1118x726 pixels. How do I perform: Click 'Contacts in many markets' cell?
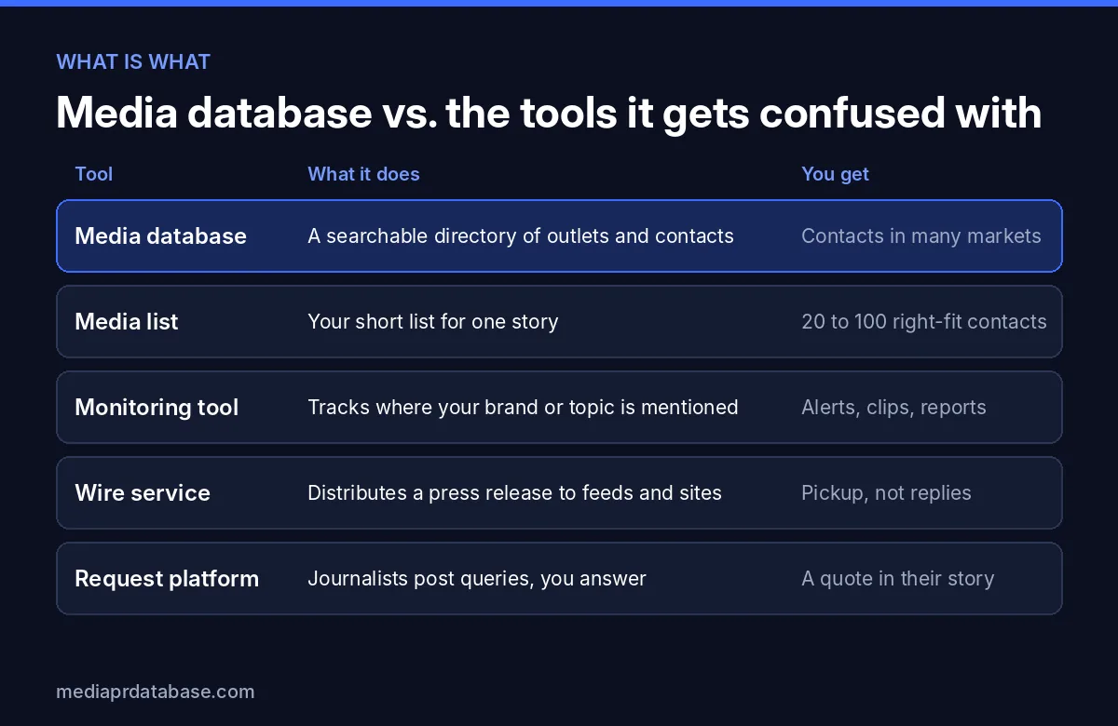coord(921,236)
